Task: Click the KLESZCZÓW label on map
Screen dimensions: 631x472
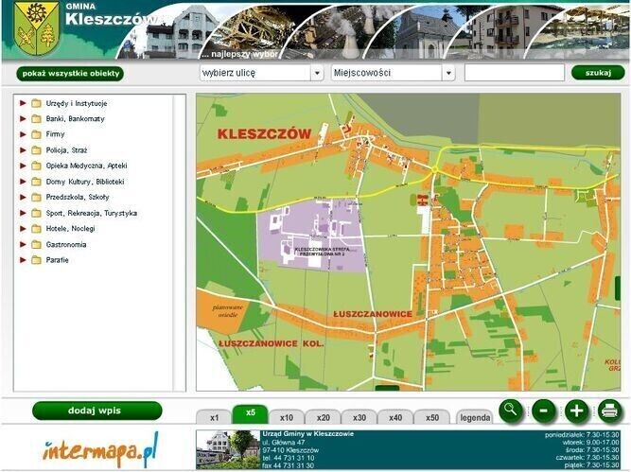Action: pyautogui.click(x=264, y=134)
